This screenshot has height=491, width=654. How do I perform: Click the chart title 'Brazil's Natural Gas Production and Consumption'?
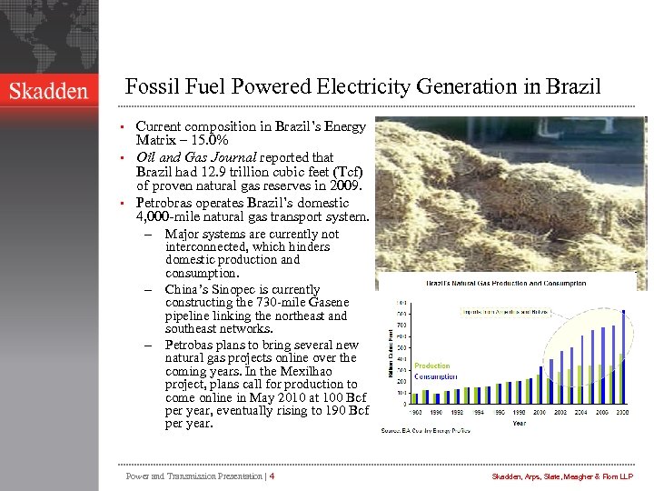pyautogui.click(x=506, y=284)
